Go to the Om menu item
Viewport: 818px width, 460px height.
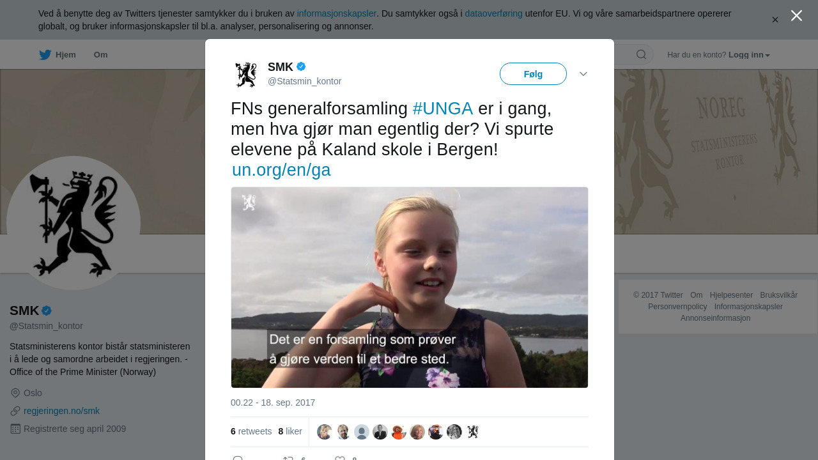(100, 55)
